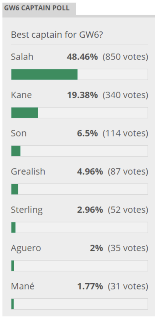The width and height of the screenshot is (157, 319).
Task: Click the Salah poll option label
Action: coord(22,57)
